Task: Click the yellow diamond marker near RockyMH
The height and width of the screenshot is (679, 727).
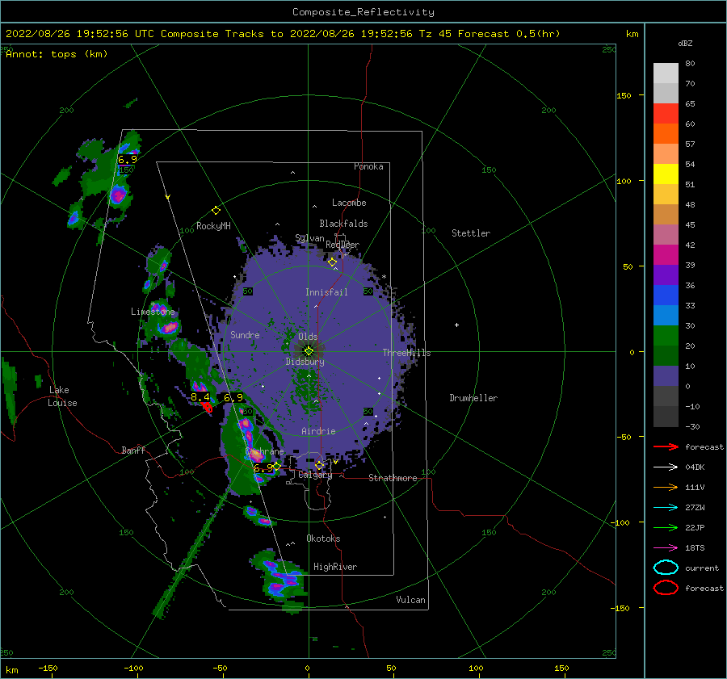Action: (216, 211)
